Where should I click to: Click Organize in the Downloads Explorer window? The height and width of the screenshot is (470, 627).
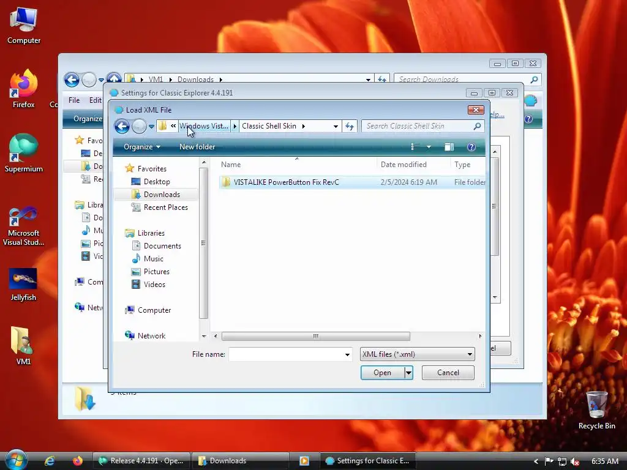pos(88,119)
